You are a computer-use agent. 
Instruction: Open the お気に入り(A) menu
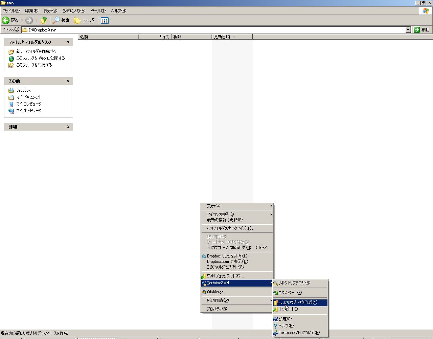[x=74, y=11]
